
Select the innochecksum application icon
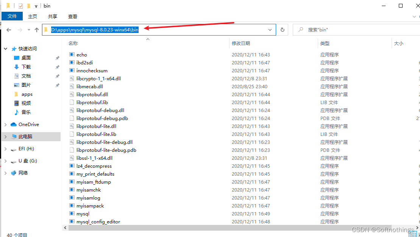tap(72, 70)
